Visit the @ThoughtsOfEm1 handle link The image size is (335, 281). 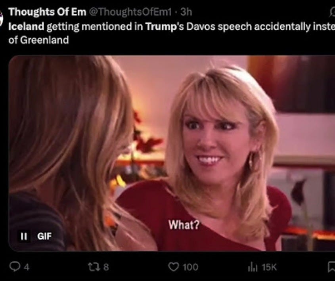pos(130,12)
